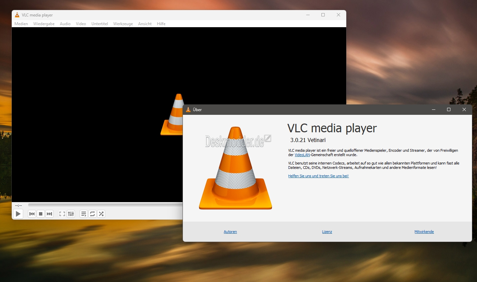Open the Ansicht menu

(145, 24)
